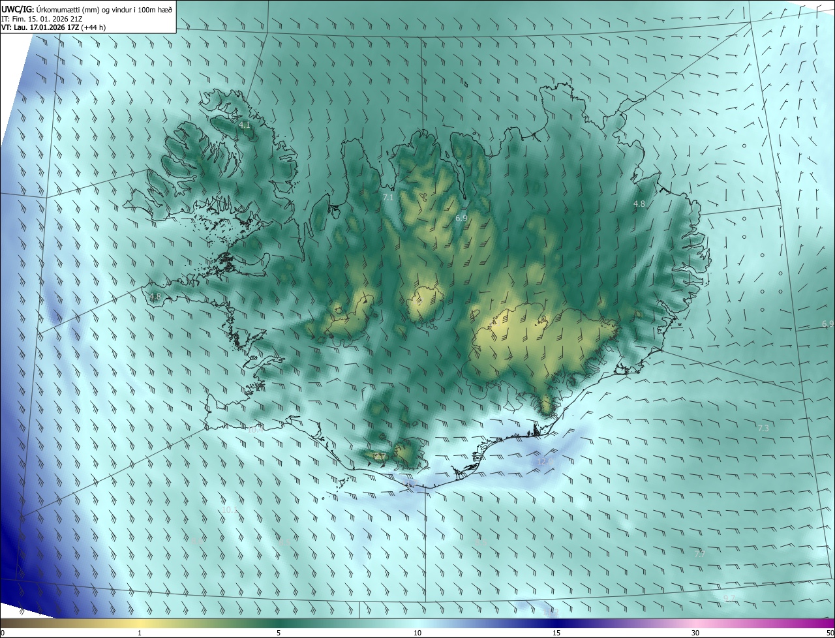
Task: Select the 4.8 value in east Iceland
Action: coord(639,204)
